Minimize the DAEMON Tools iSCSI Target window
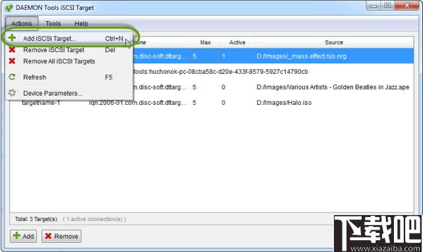The height and width of the screenshot is (252, 423). coord(374,6)
